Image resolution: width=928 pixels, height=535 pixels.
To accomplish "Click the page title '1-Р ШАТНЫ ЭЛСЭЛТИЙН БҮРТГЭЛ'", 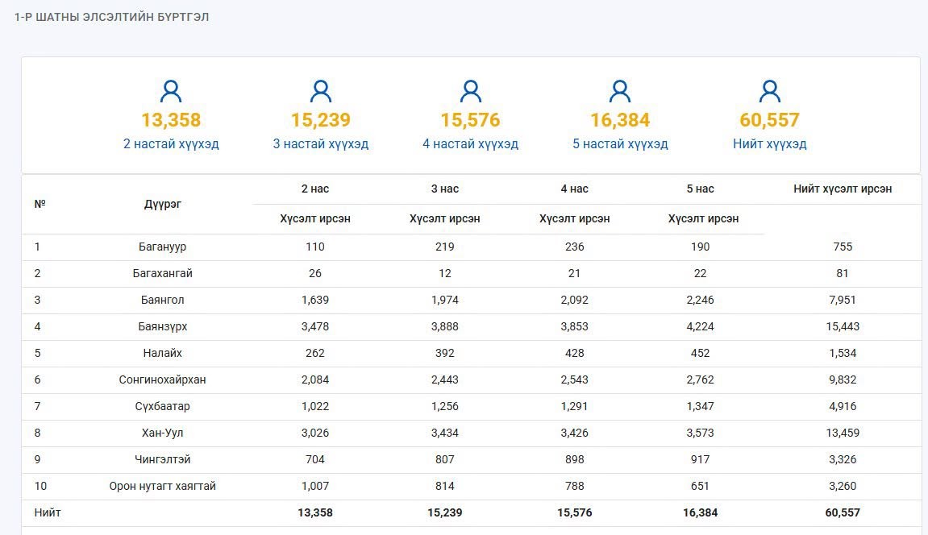I will click(x=111, y=17).
